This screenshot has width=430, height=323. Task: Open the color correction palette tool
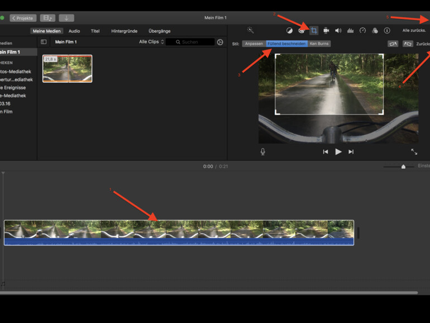pyautogui.click(x=302, y=31)
